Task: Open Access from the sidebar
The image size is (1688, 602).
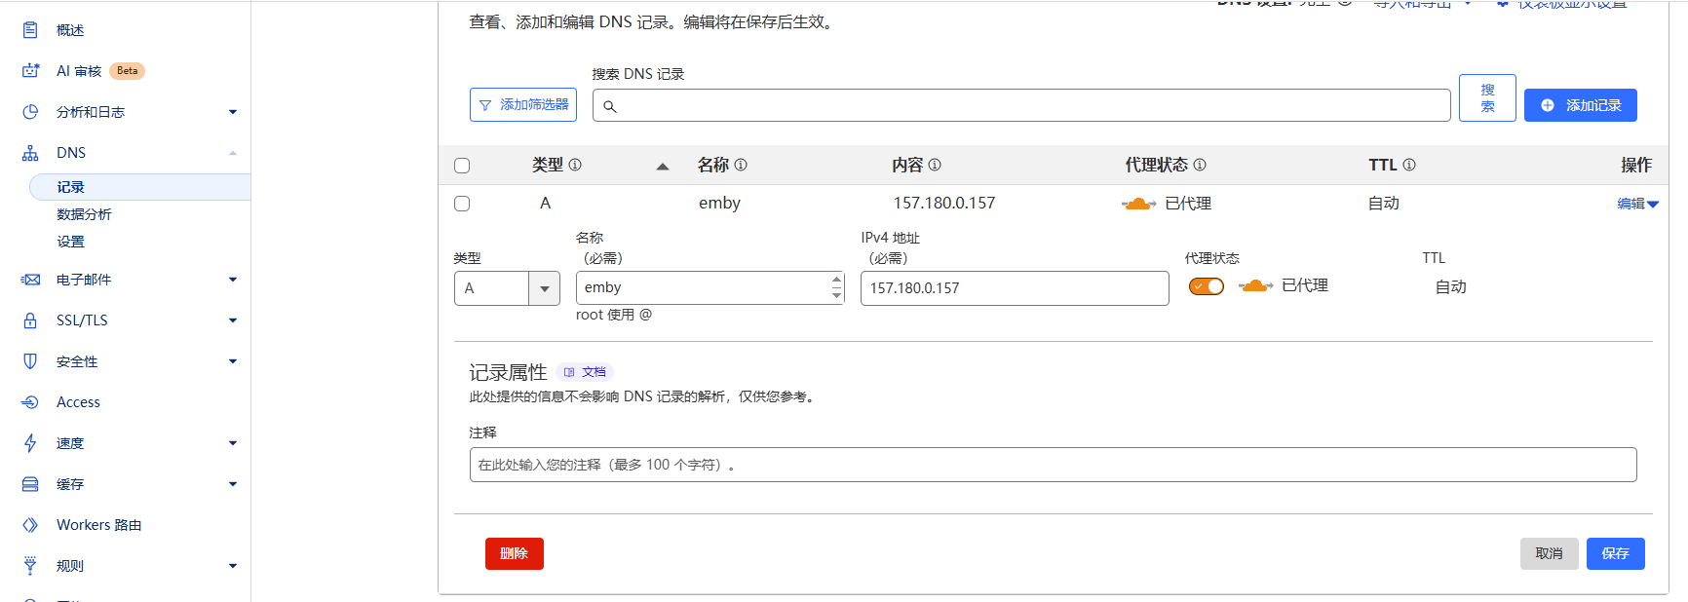Action: 78,402
